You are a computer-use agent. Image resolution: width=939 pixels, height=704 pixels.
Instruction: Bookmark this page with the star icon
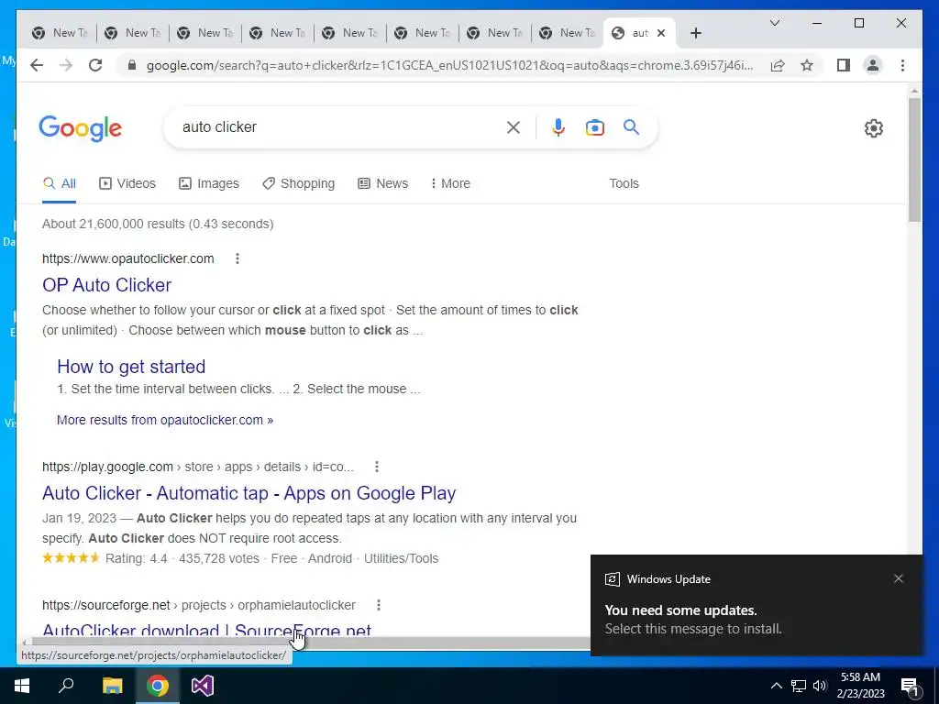(807, 65)
